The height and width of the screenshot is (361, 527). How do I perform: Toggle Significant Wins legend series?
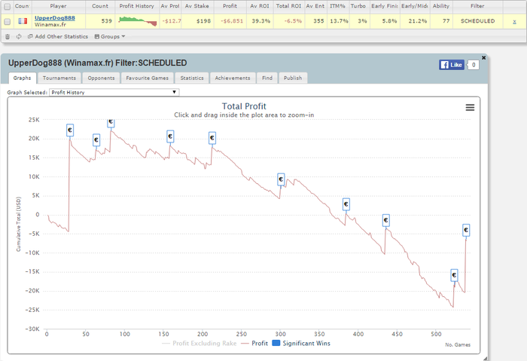click(301, 343)
